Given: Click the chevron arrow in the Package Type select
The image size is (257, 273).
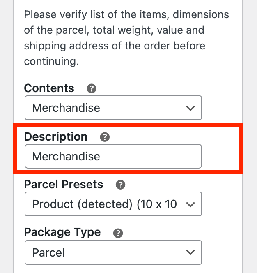Looking at the screenshot, I should click(x=190, y=252).
